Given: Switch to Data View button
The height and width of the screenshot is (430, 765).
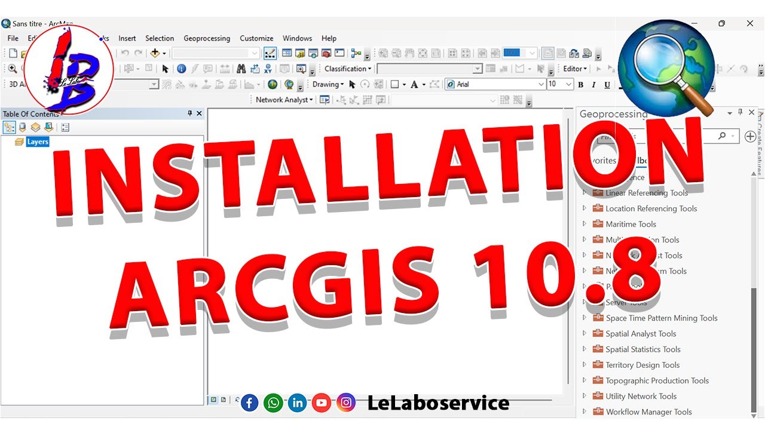Looking at the screenshot, I should (213, 400).
